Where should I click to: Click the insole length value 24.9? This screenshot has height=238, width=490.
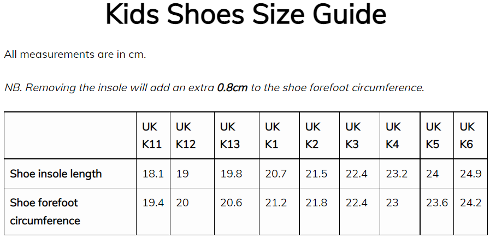click(470, 174)
